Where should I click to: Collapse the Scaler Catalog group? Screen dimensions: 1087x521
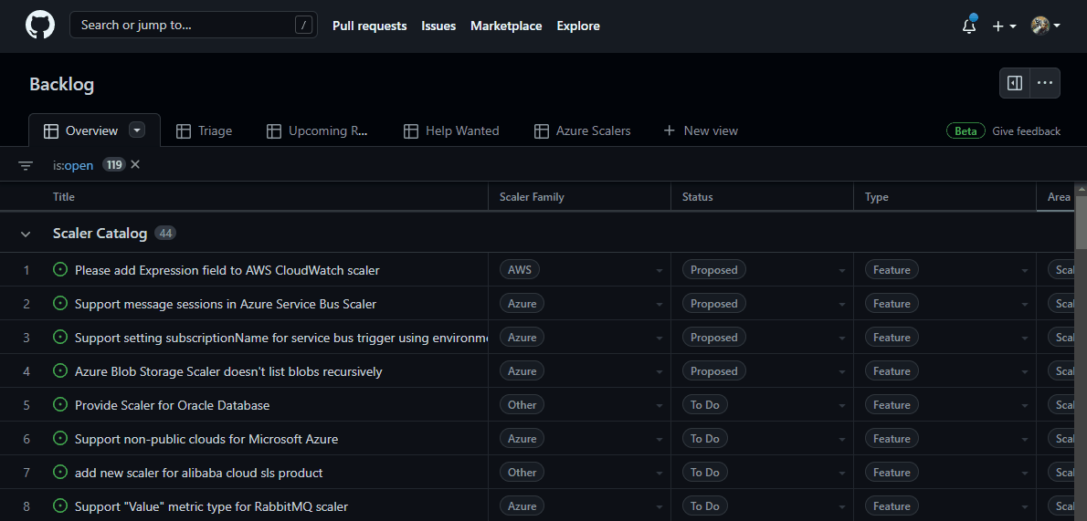click(26, 234)
